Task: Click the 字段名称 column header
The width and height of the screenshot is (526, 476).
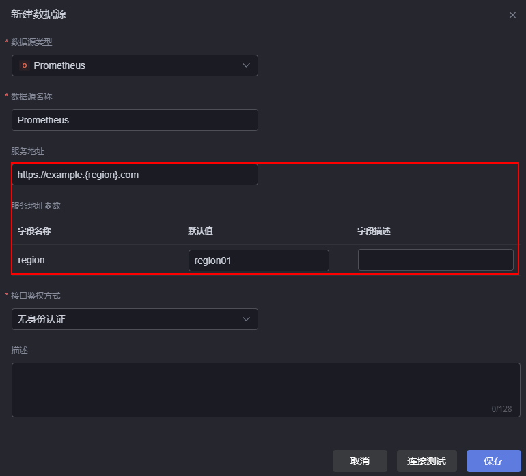Action: (x=34, y=230)
